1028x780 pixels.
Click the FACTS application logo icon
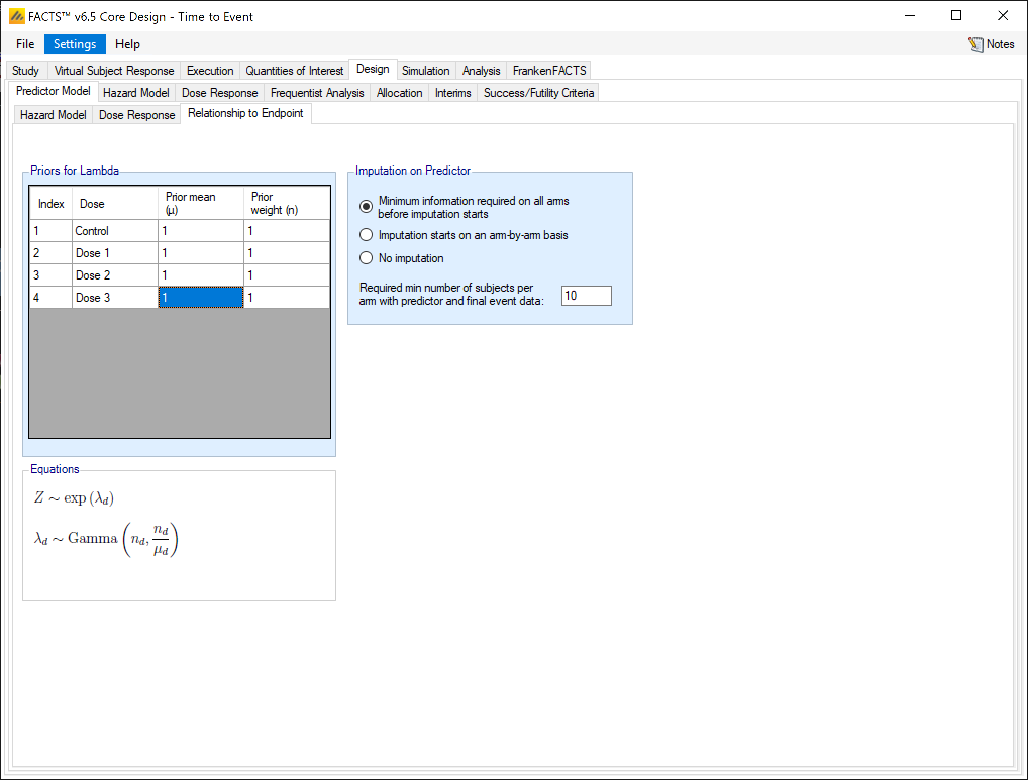pyautogui.click(x=17, y=16)
